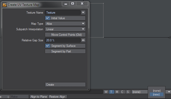Image resolution: width=171 pixels, height=99 pixels.
Task: Click the Relative Gap Size slider arrows
Action: [83, 40]
